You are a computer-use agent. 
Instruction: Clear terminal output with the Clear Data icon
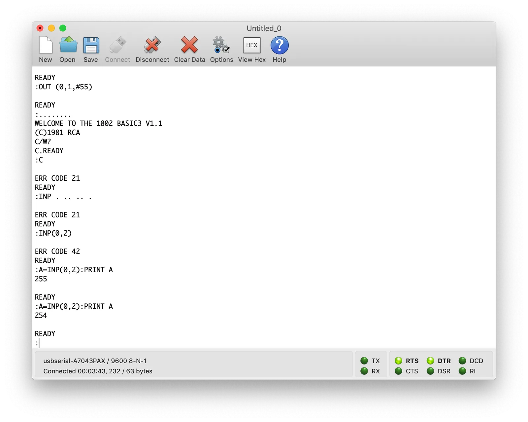click(189, 45)
